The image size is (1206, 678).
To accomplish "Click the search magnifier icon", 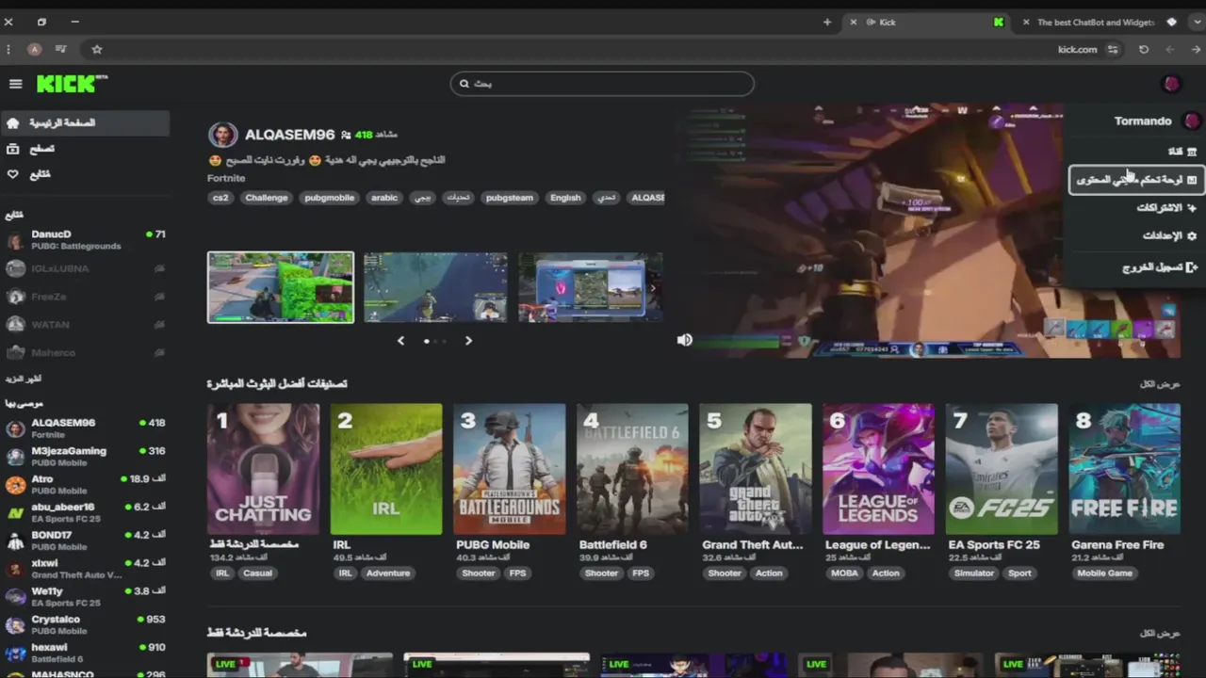I will pos(464,84).
